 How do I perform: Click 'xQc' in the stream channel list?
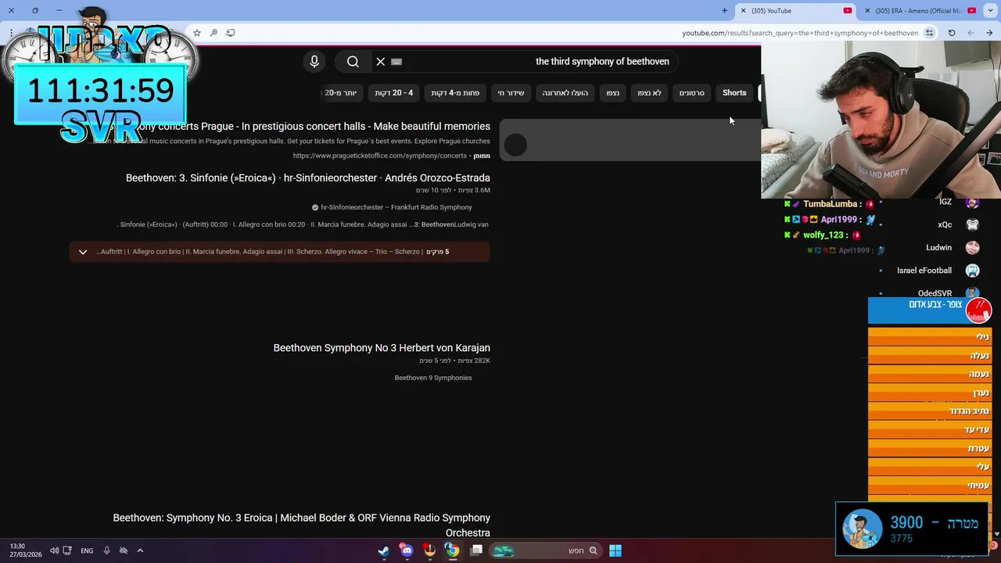[945, 224]
